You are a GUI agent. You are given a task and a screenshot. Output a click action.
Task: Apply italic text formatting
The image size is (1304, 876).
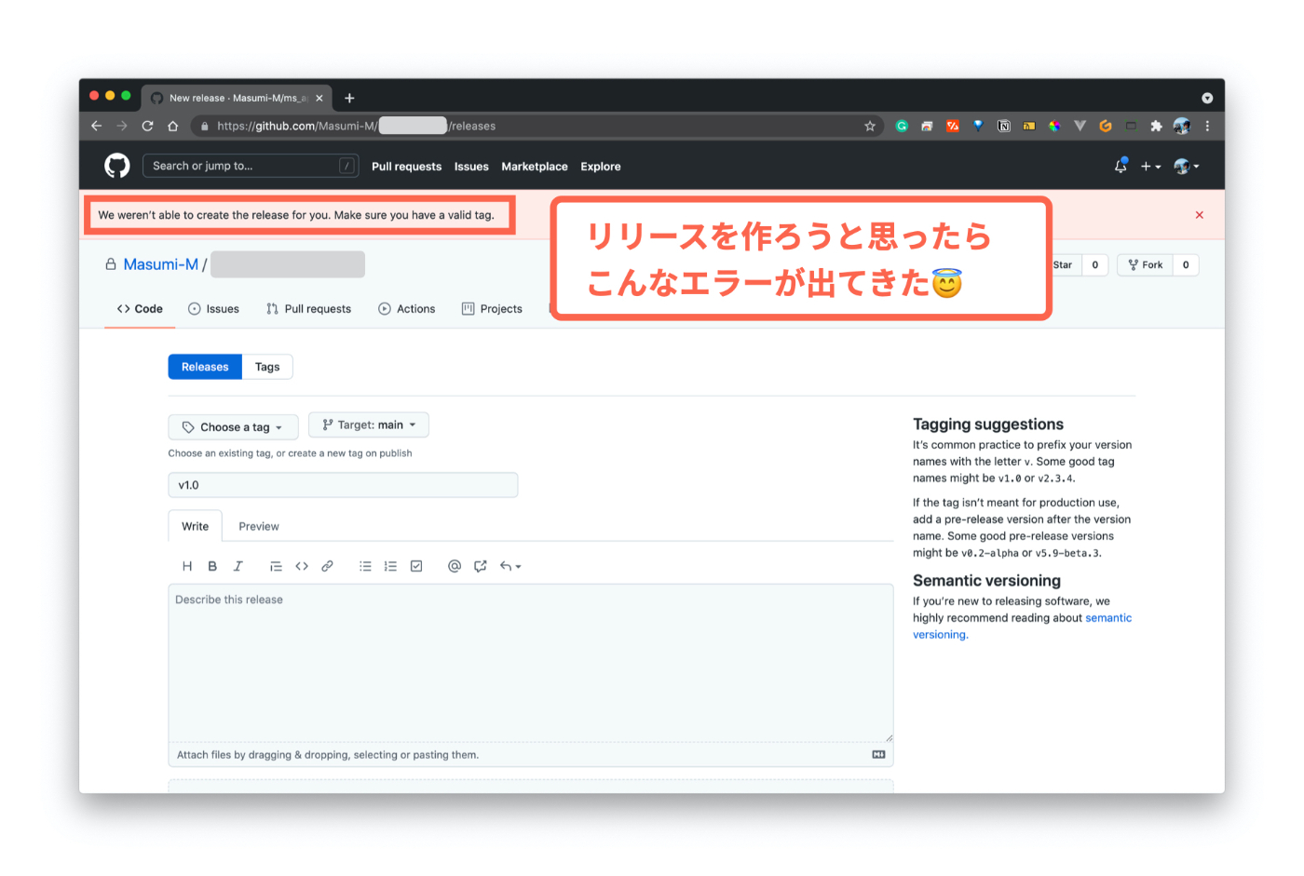tap(238, 566)
